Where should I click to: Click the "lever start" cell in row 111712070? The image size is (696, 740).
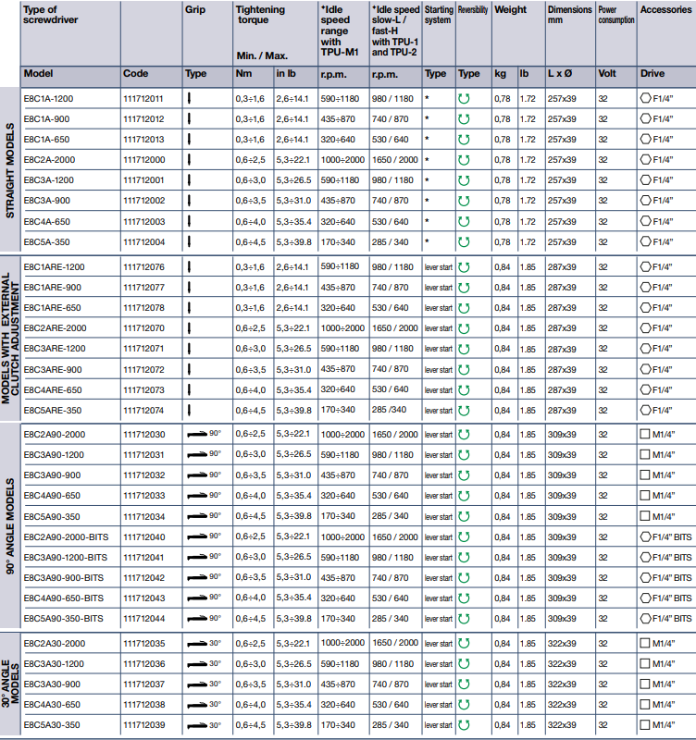point(438,328)
